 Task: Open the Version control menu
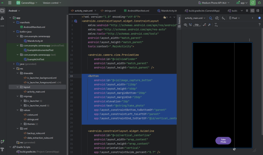(x=51, y=3)
